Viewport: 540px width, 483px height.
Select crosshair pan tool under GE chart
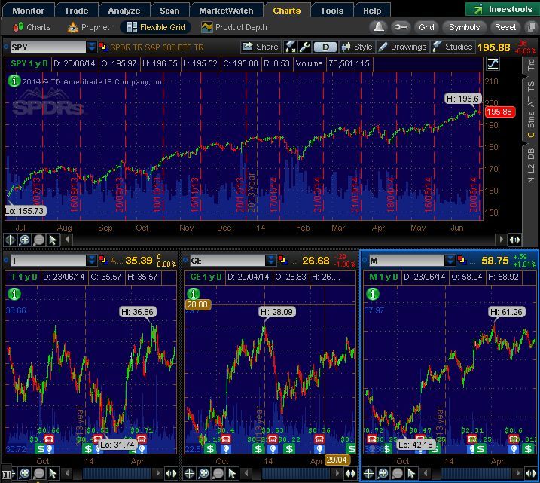tap(189, 474)
